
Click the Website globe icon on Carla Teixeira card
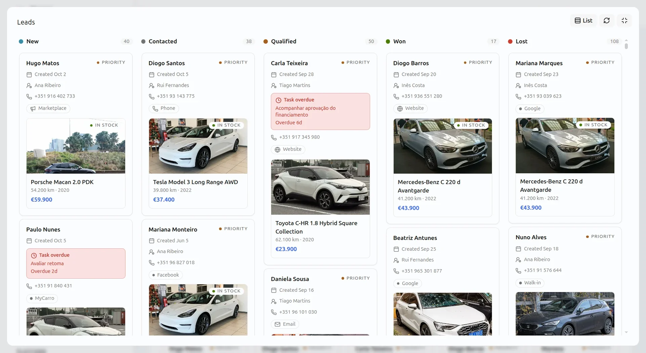point(277,149)
